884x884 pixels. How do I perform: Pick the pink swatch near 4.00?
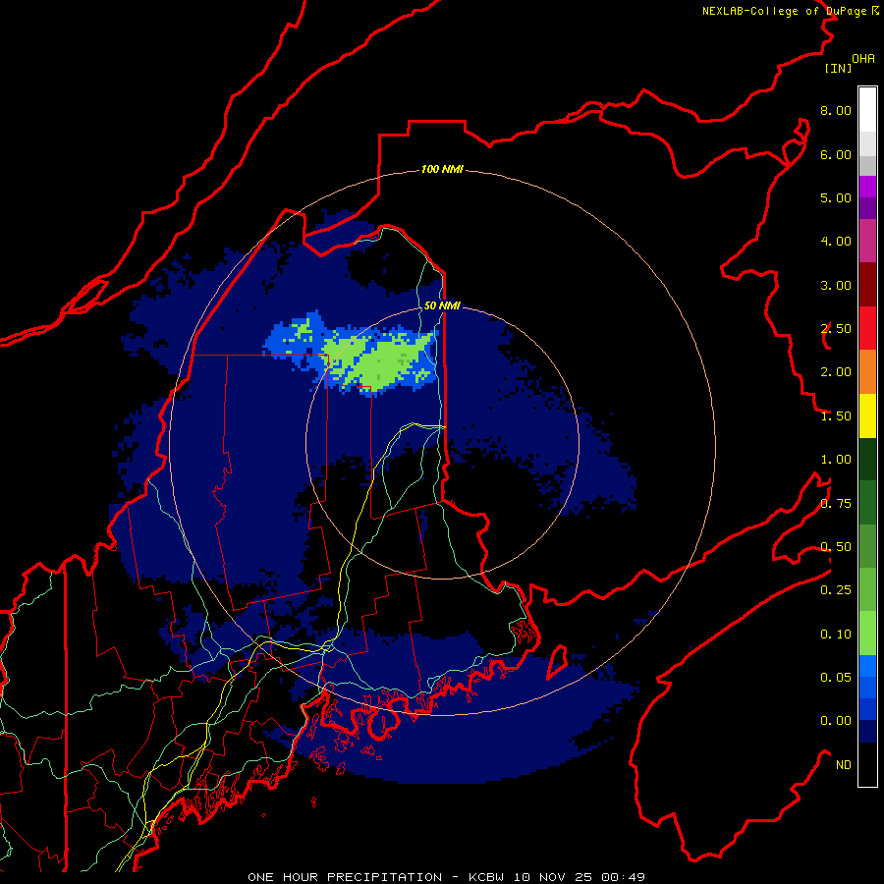tap(867, 242)
